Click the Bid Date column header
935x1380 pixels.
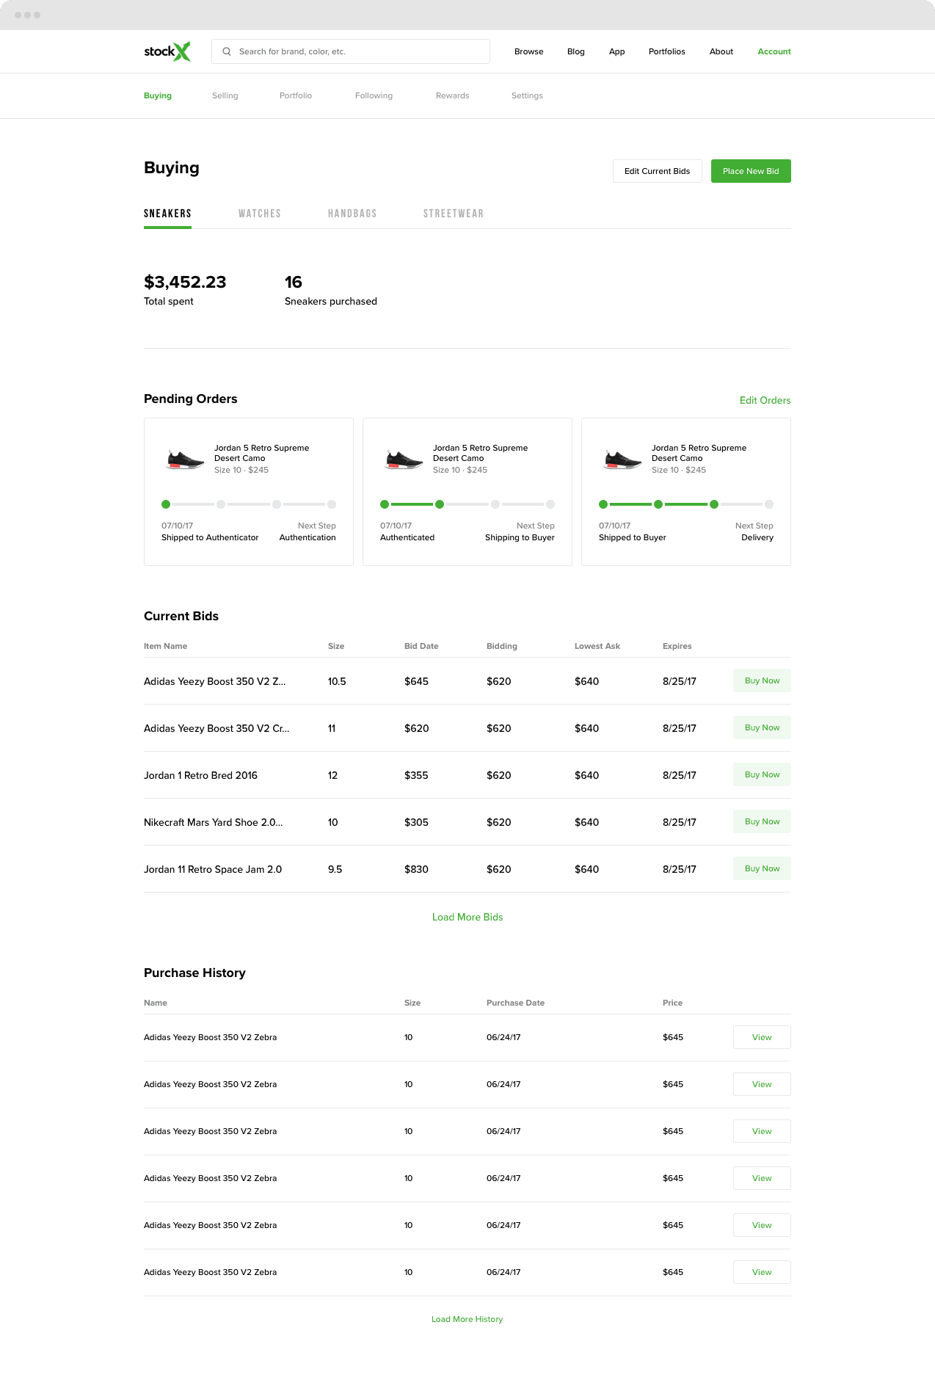pos(421,646)
